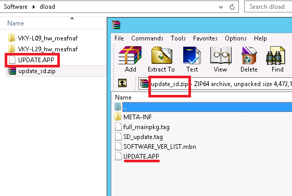Viewport: 292px width, 196px height.
Task: Select the UPDATE.APP file name in Explorer
Action: click(36, 60)
